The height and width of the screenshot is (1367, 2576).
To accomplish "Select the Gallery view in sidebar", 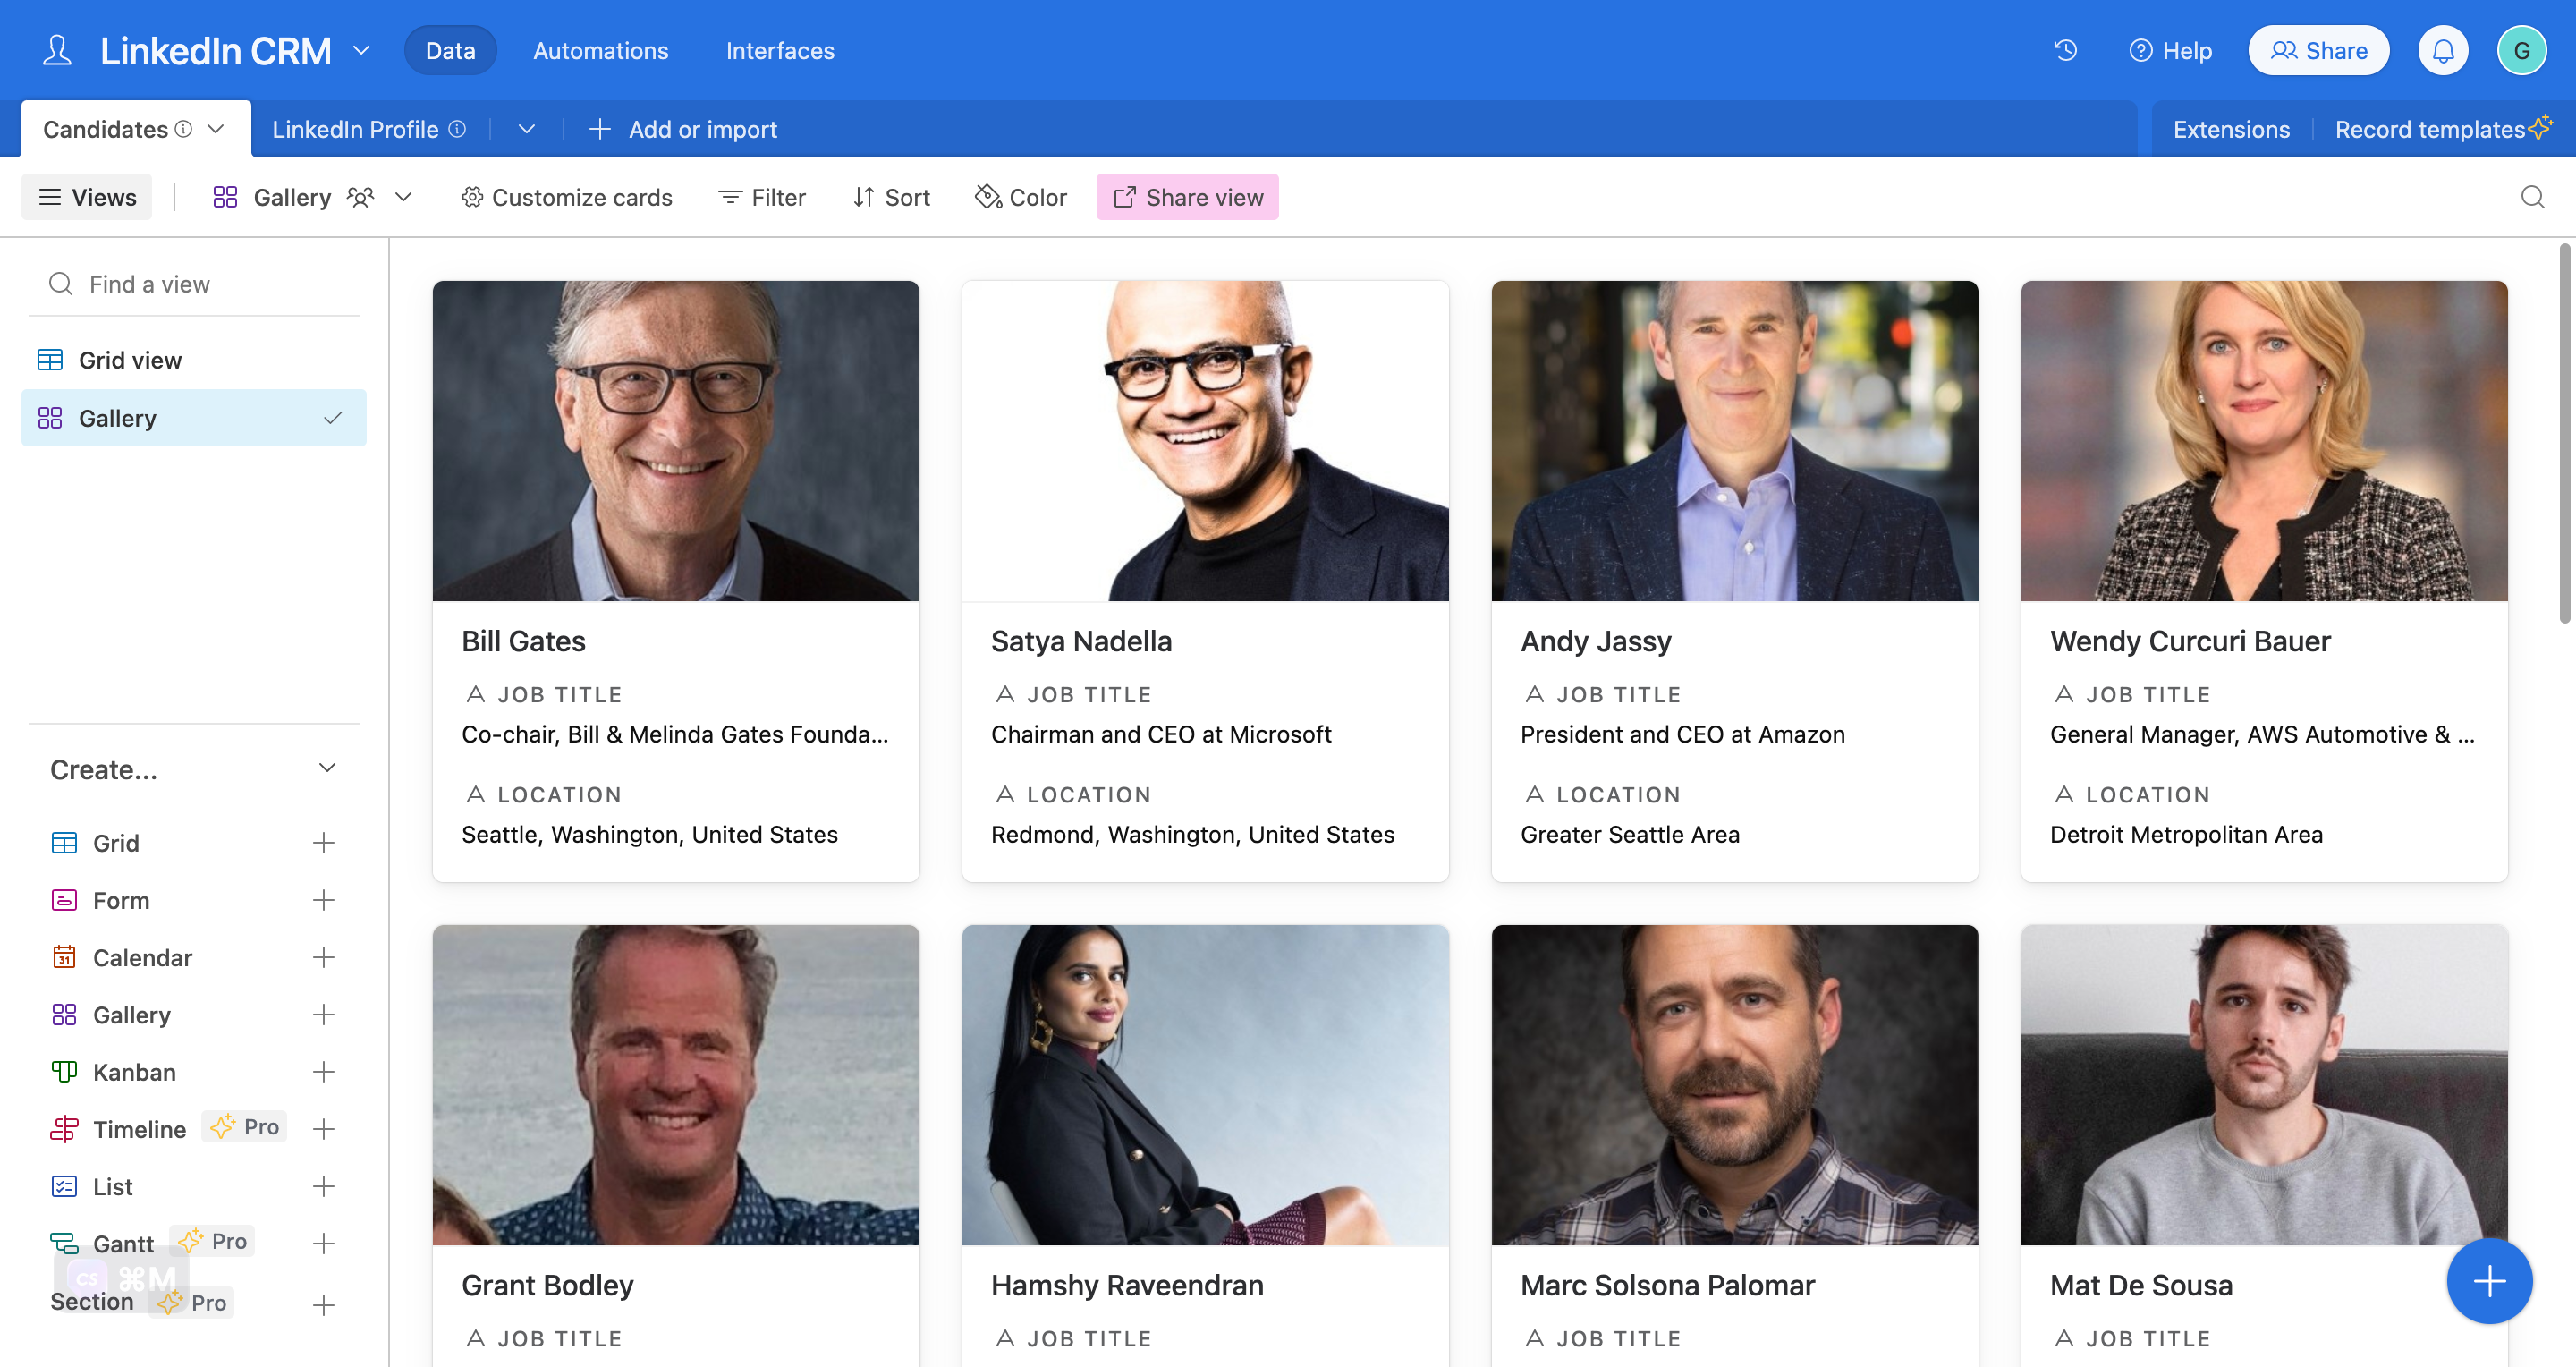I will (194, 418).
